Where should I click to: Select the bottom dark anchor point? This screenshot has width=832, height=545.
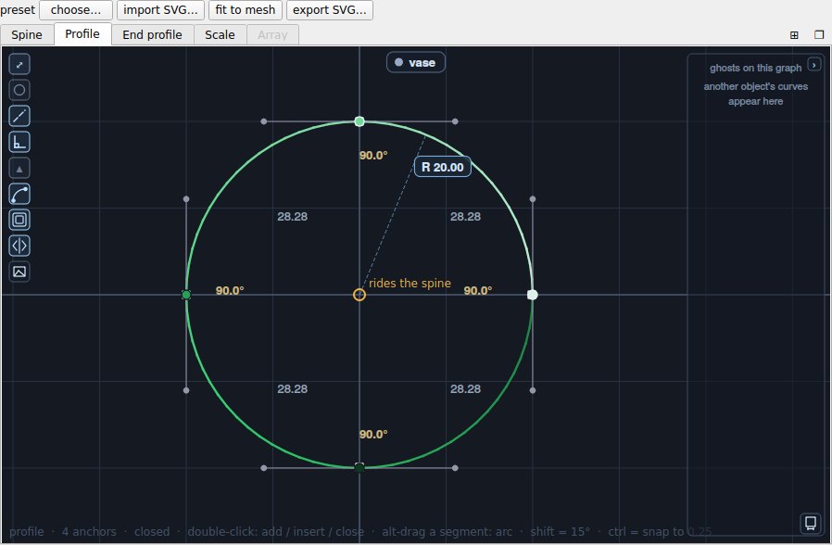[x=359, y=467]
